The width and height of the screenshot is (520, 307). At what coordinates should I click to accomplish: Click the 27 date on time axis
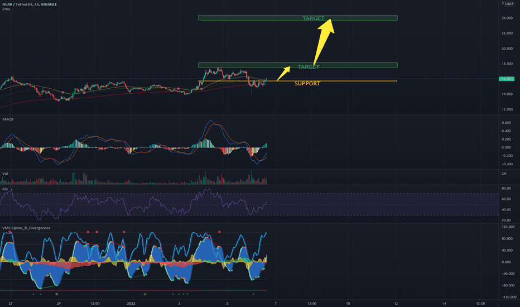[11, 304]
